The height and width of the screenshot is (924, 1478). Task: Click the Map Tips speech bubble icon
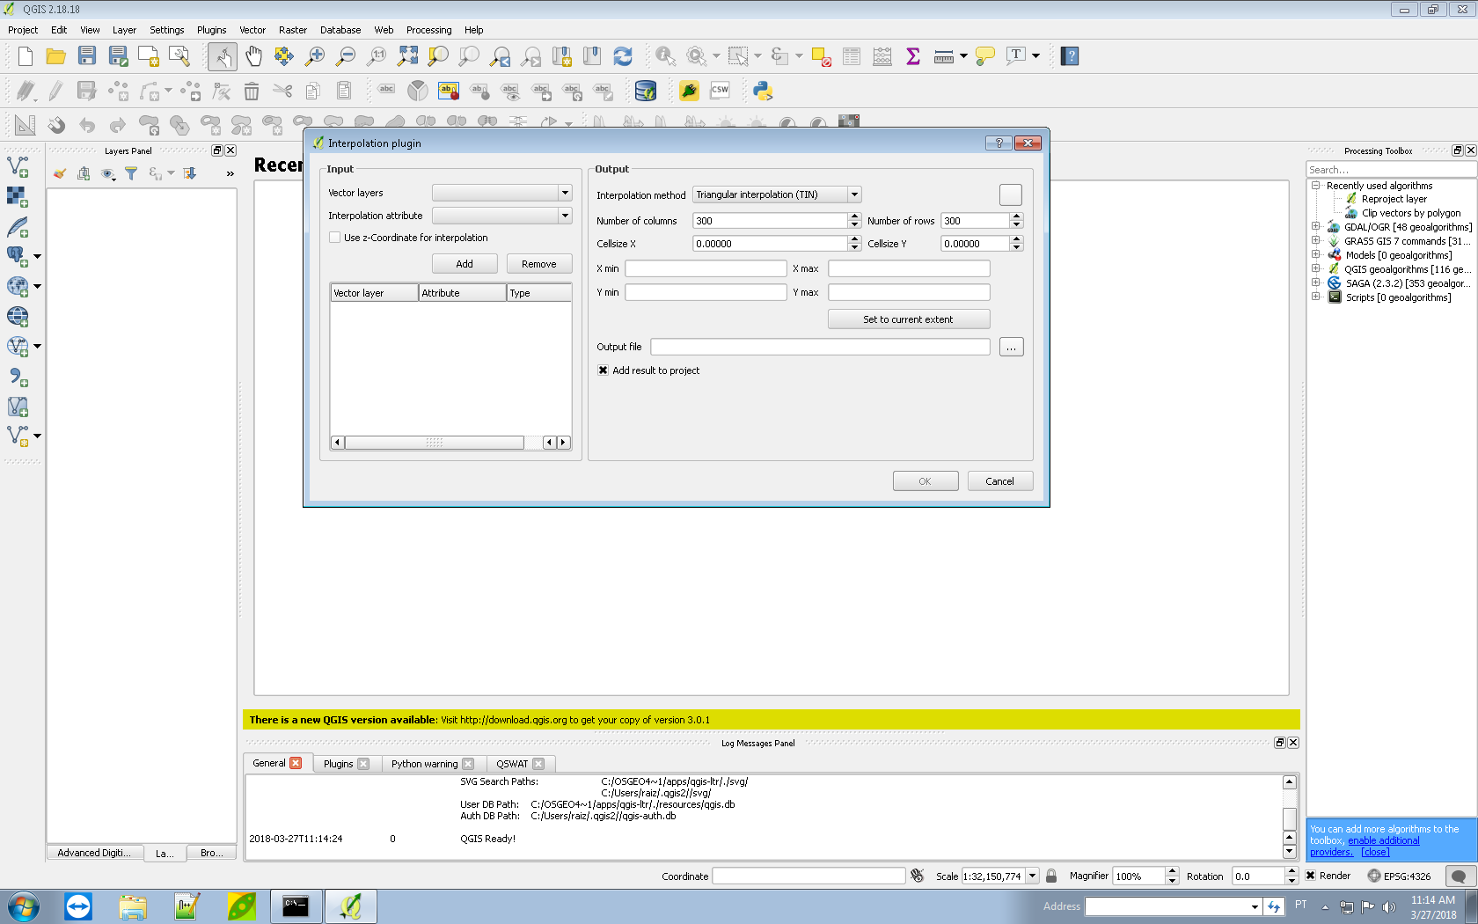coord(985,56)
